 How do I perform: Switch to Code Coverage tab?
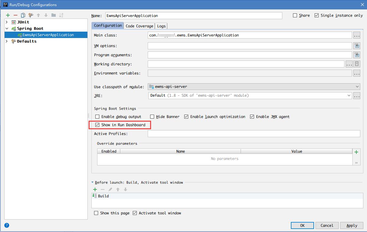click(x=139, y=26)
